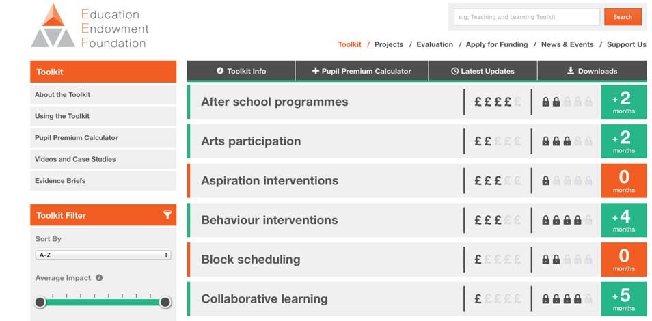This screenshot has height=321, width=652.
Task: Click the funnel icon in Toolkit Filter
Action: (x=167, y=214)
